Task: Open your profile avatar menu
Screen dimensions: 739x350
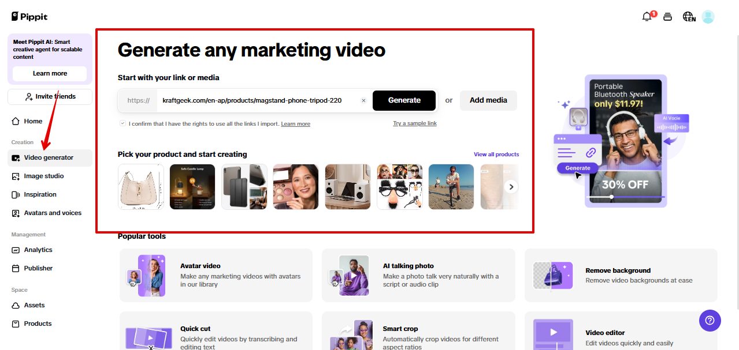Action: pyautogui.click(x=708, y=17)
